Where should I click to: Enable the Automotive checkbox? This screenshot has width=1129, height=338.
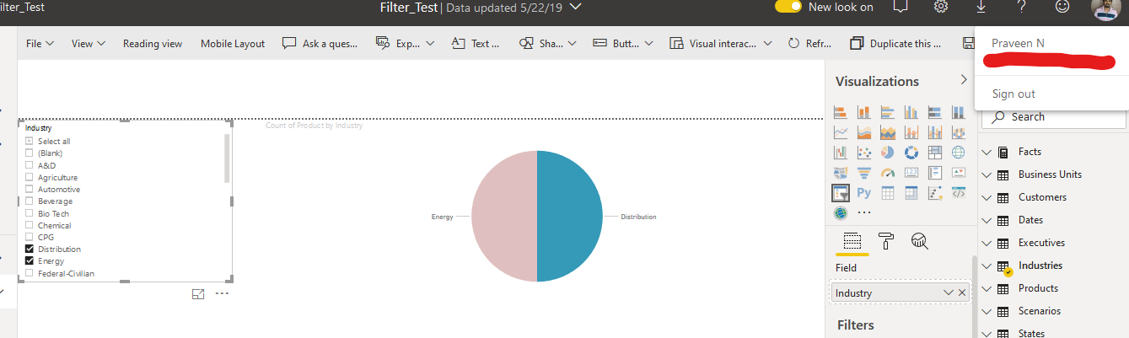pos(30,190)
